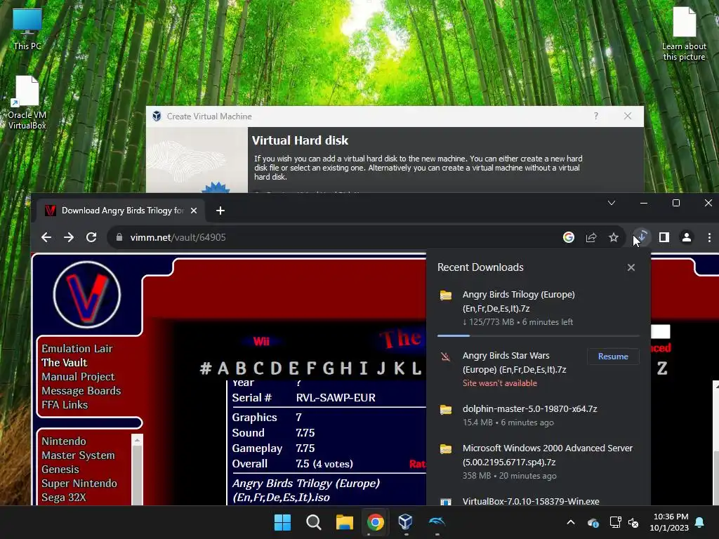Click muted volume tray icon
The image size is (719, 539).
coord(634,522)
